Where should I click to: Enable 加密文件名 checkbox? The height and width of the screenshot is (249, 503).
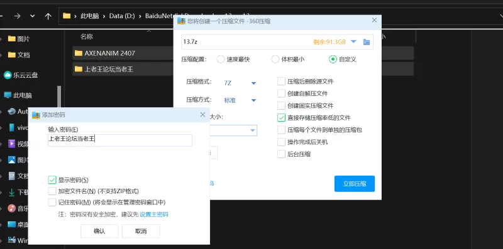(52, 191)
